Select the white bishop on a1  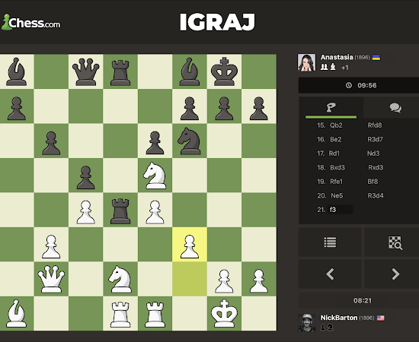coord(16,313)
